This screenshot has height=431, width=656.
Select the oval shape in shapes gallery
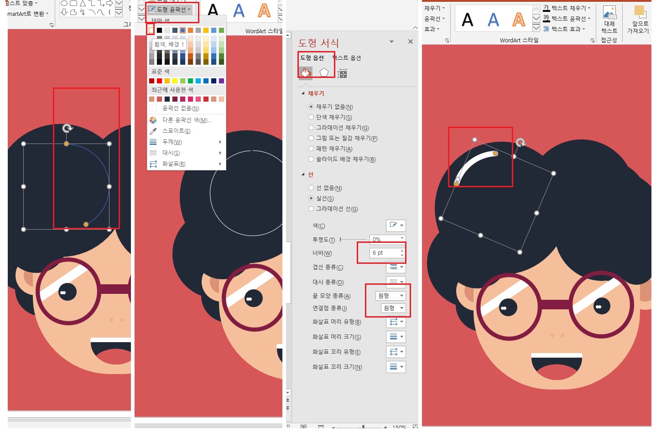click(x=64, y=3)
